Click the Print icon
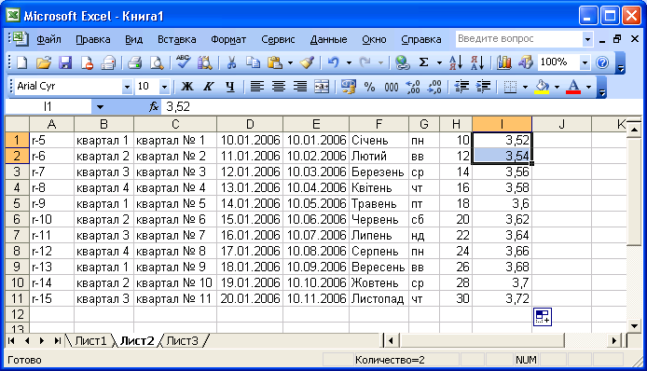647x371 pixels. coord(135,62)
